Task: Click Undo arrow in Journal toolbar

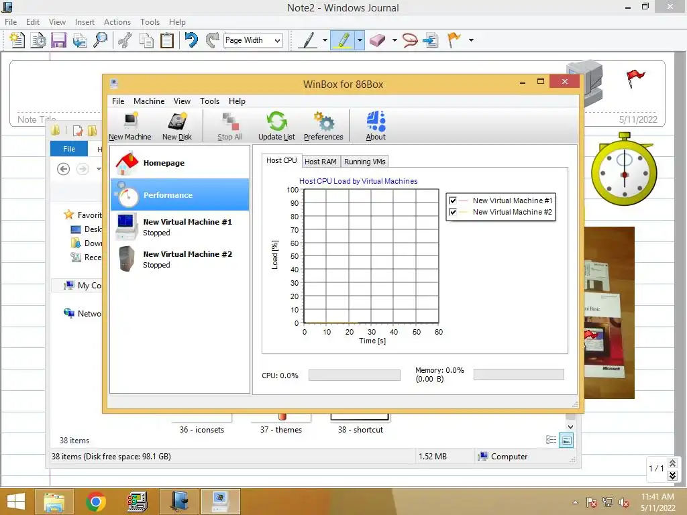Action: click(191, 40)
